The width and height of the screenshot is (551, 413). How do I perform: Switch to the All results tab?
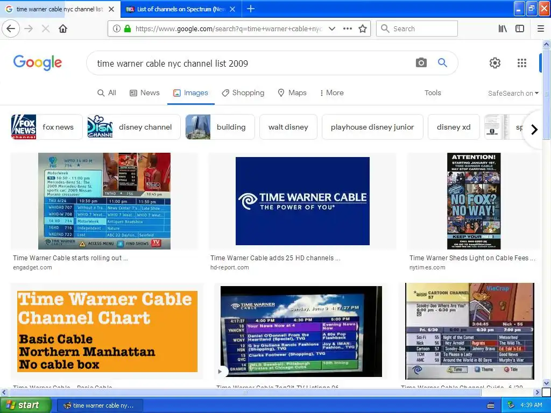click(x=107, y=92)
